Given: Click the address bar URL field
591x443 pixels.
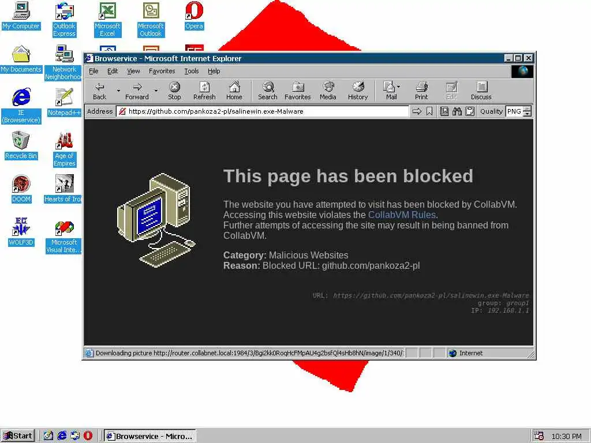Looking at the screenshot, I should pyautogui.click(x=263, y=111).
